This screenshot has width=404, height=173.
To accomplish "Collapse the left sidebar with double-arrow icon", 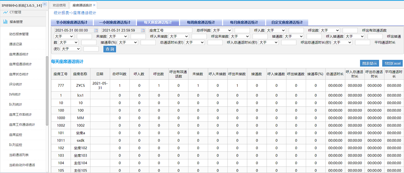I will 45,4.
